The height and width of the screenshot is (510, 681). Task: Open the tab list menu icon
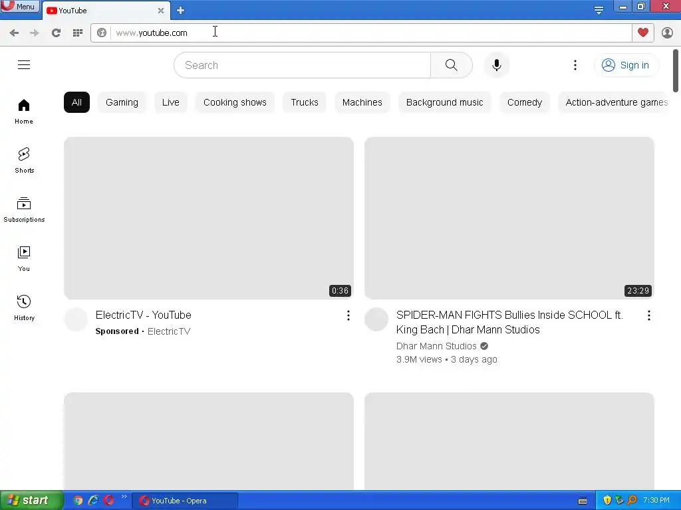click(599, 11)
